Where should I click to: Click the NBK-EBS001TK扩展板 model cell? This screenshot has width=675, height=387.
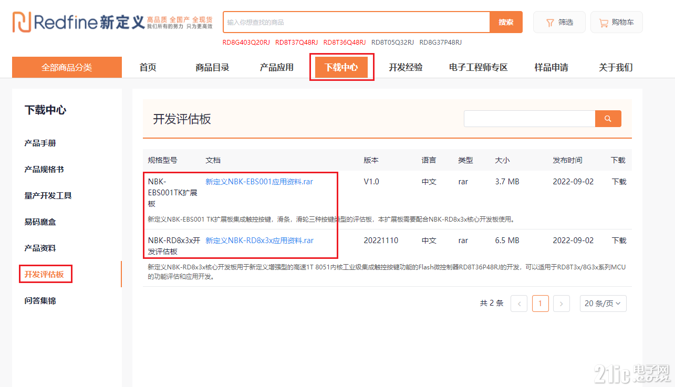pos(173,193)
